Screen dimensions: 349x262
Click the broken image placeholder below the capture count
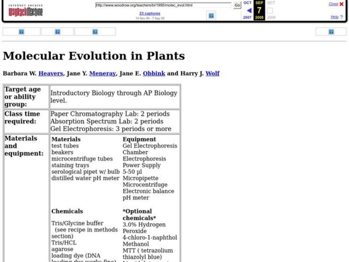[211, 16]
